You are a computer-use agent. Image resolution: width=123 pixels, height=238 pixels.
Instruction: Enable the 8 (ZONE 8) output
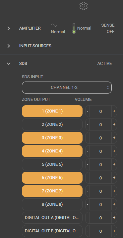(x=52, y=204)
